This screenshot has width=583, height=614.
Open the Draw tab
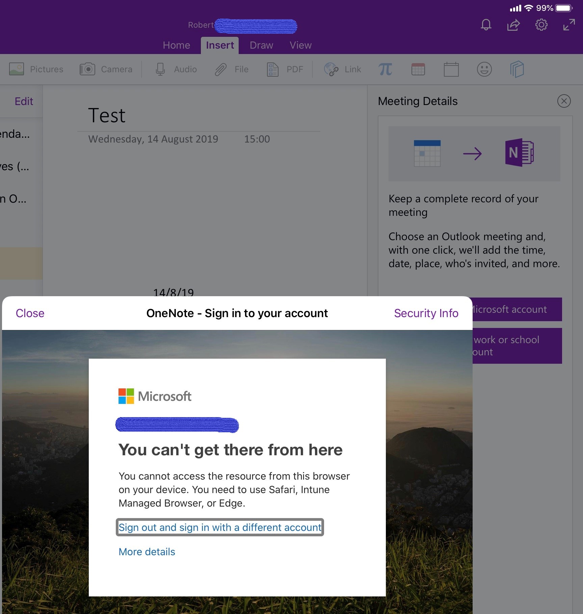pyautogui.click(x=261, y=45)
